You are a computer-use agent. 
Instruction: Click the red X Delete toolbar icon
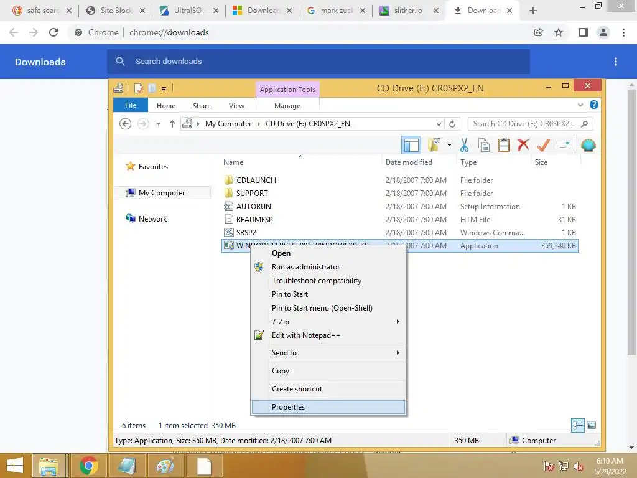(x=524, y=144)
